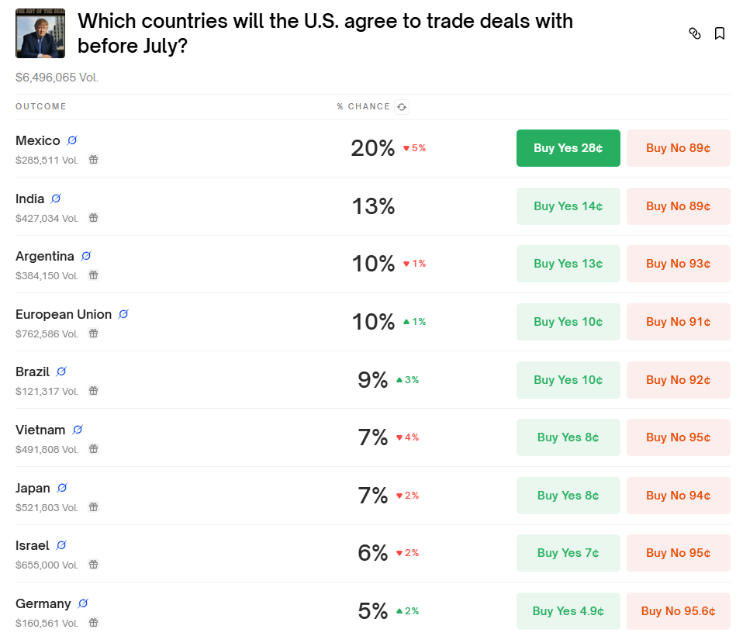Screen dimensions: 736x636
Task: Buy No on Germany at 95.6¢
Action: pos(679,611)
